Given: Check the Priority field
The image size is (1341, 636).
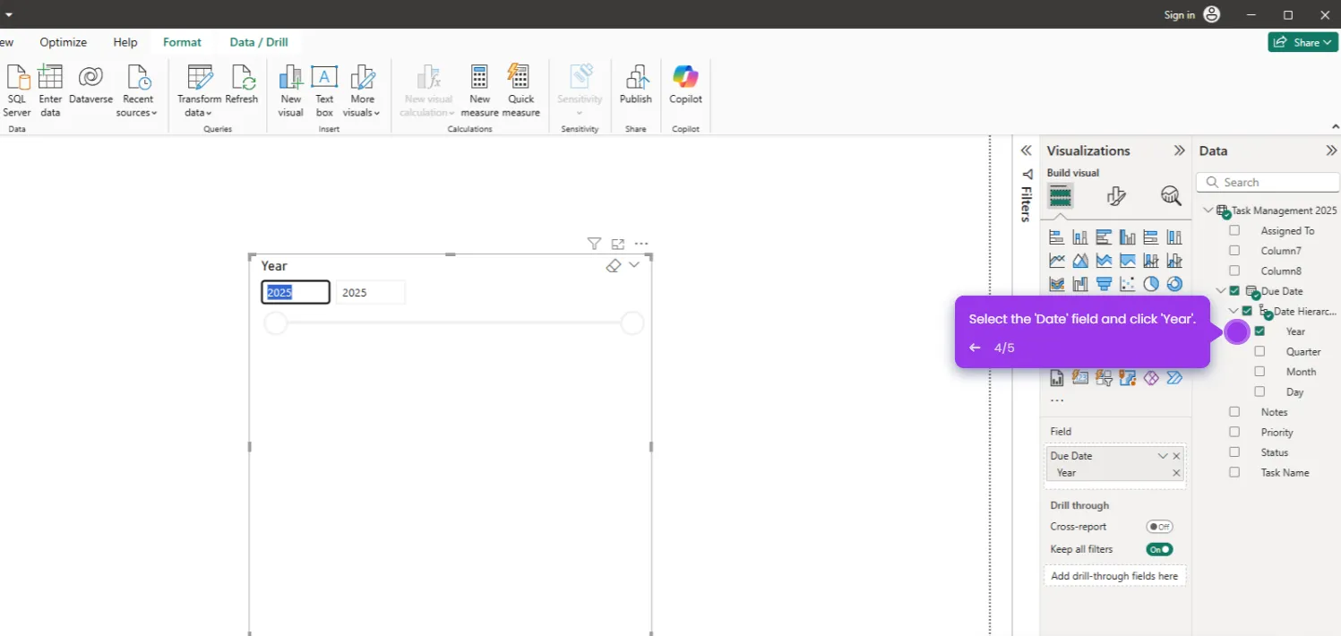Looking at the screenshot, I should coord(1234,432).
